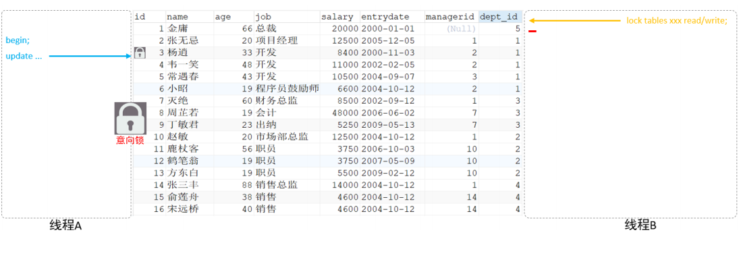The image size is (741, 255).
Task: Click the job cell 总裁
Action: click(266, 29)
